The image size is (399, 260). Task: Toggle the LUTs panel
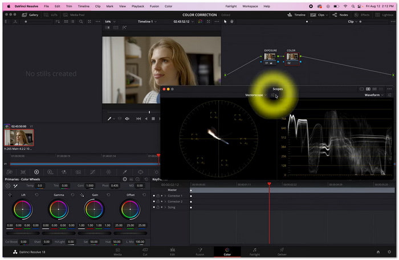click(51, 15)
